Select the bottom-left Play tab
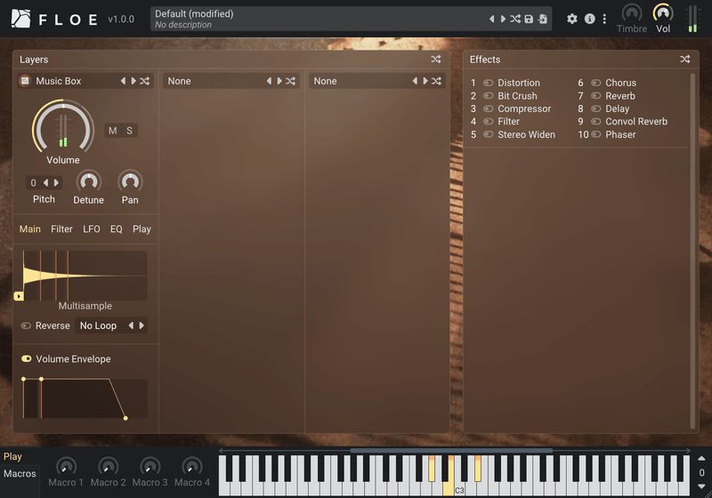712x498 pixels. 12,457
